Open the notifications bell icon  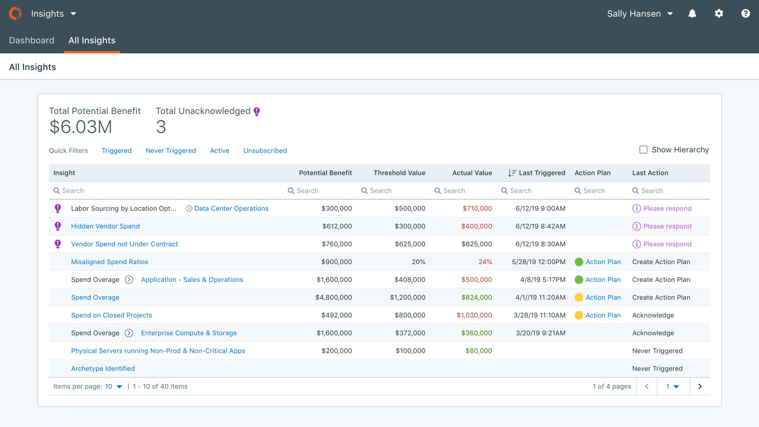tap(692, 14)
